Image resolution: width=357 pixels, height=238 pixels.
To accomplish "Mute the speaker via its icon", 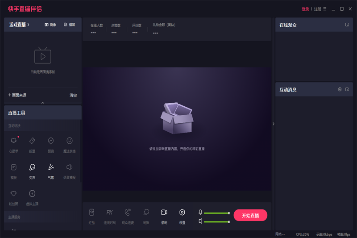I will (x=200, y=221).
